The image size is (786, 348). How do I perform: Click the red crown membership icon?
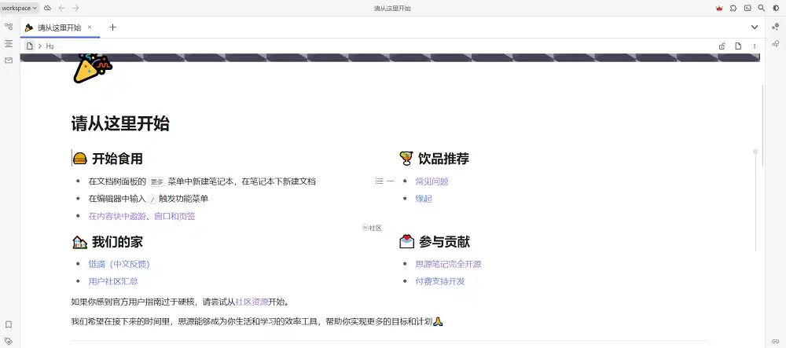pos(719,8)
